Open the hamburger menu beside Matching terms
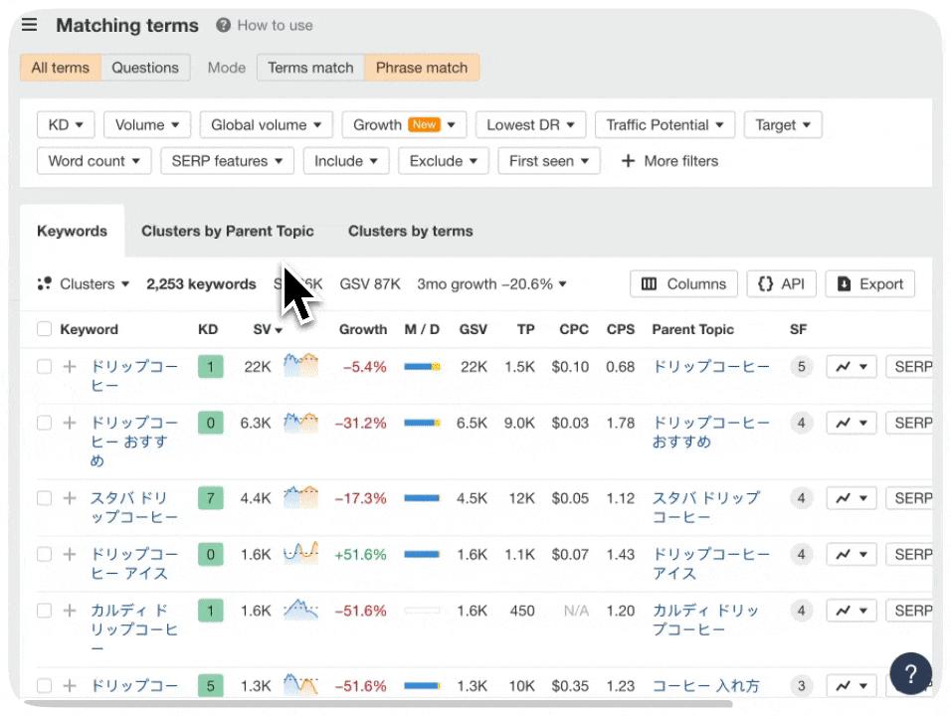Screen dimensions: 951x716 (30, 25)
